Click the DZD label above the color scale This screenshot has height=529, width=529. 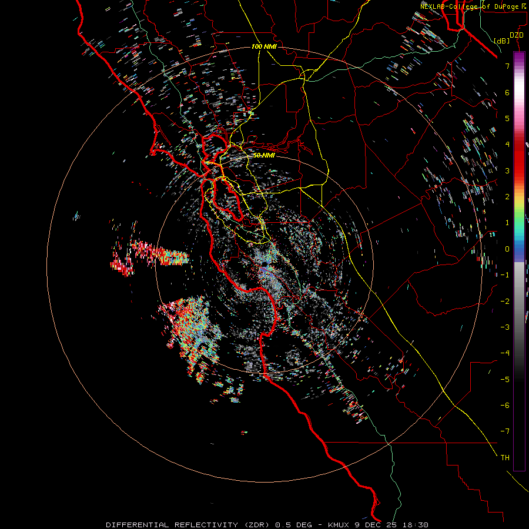(x=517, y=35)
